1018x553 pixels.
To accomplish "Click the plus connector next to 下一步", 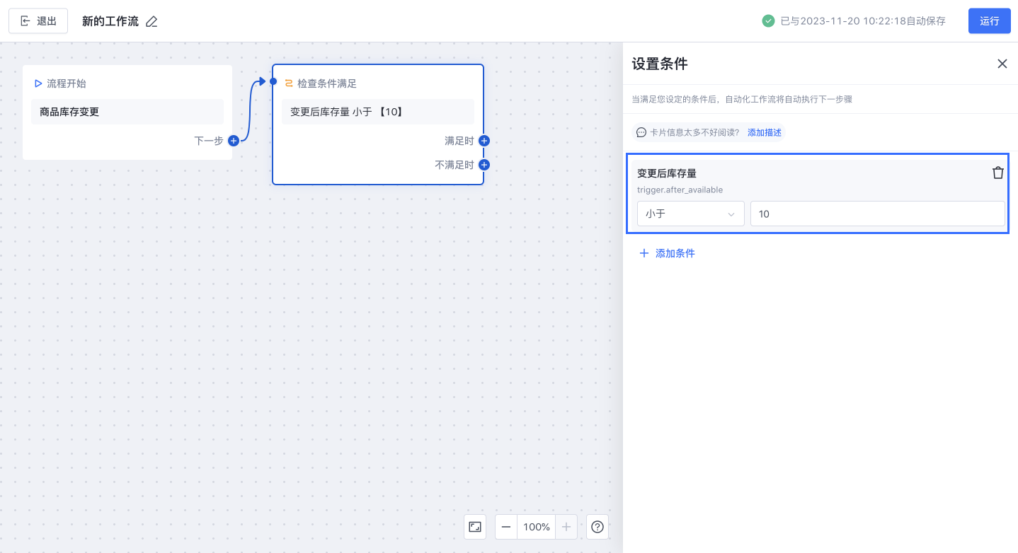I will [x=234, y=141].
